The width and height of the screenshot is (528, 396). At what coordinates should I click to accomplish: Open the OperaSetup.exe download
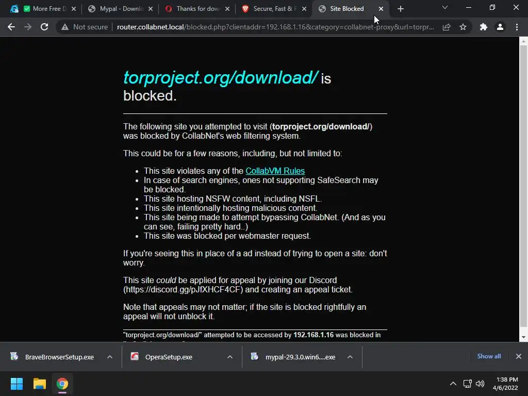[x=169, y=357]
